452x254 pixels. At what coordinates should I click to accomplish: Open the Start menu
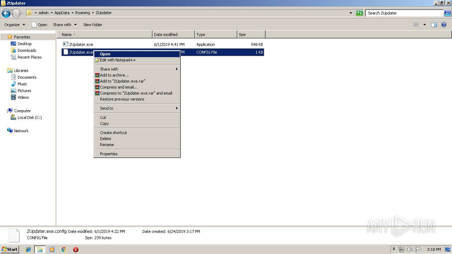10,249
